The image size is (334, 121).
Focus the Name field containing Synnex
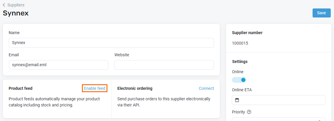coord(112,43)
